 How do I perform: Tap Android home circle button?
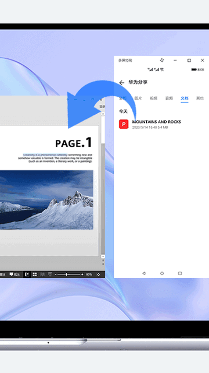162,273
